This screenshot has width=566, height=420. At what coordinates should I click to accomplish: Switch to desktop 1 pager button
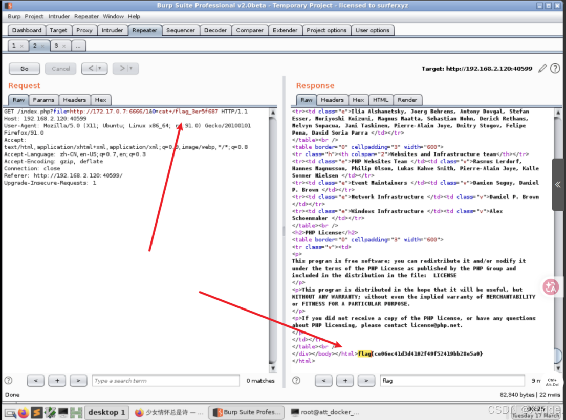(x=106, y=412)
